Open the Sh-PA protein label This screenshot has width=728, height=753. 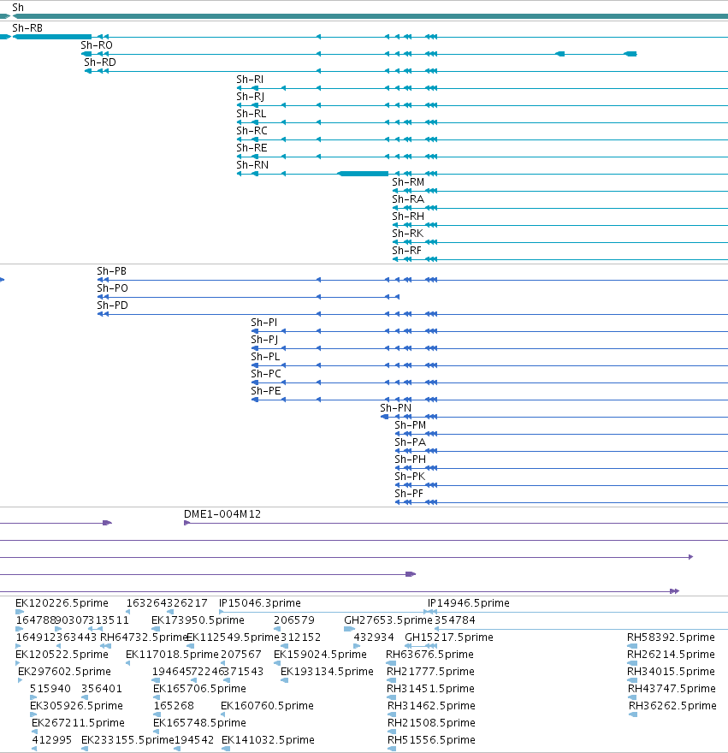click(x=410, y=442)
